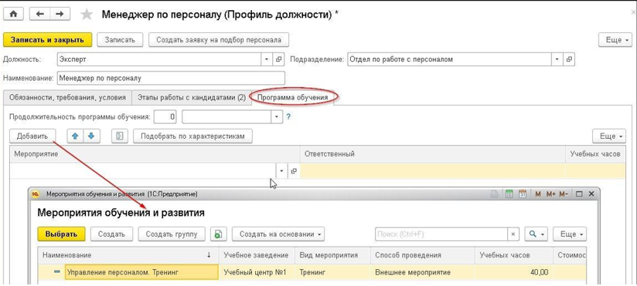The height and width of the screenshot is (286, 637).
Task: Add profile to favorites with star
Action: click(x=86, y=15)
